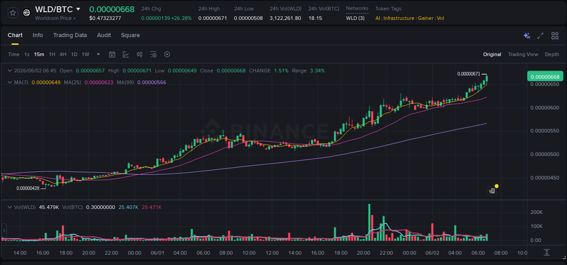Open the technical indicators line-chart icon
The image size is (567, 265).
[x=126, y=54]
